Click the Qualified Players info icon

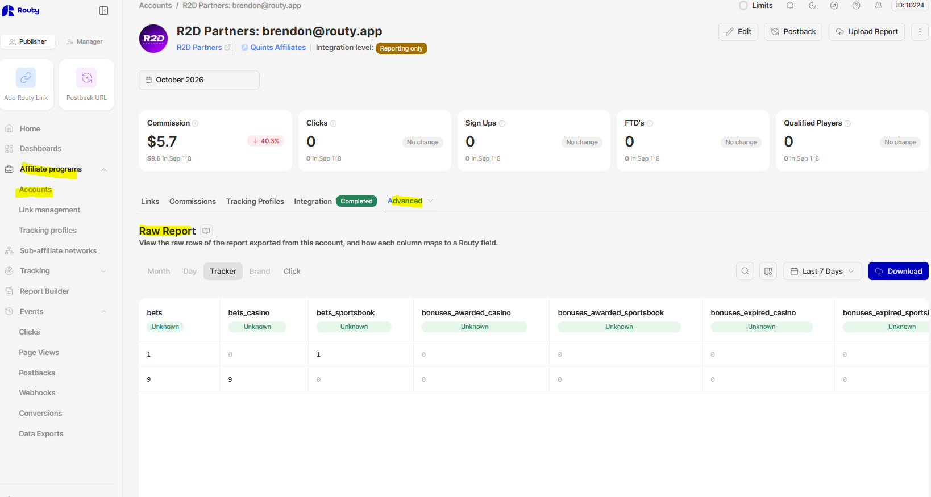847,123
